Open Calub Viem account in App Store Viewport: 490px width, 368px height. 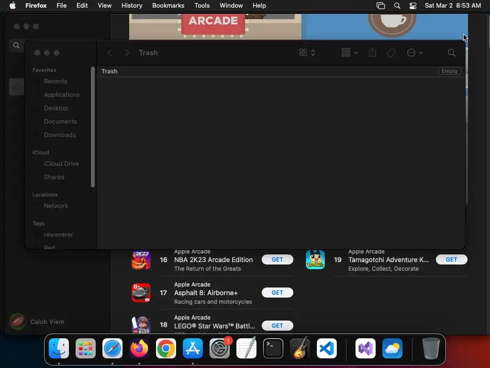[36, 322]
